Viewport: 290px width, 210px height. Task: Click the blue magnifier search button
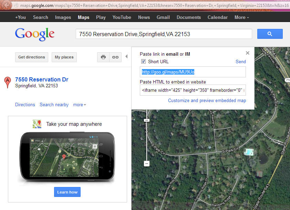tap(270, 34)
